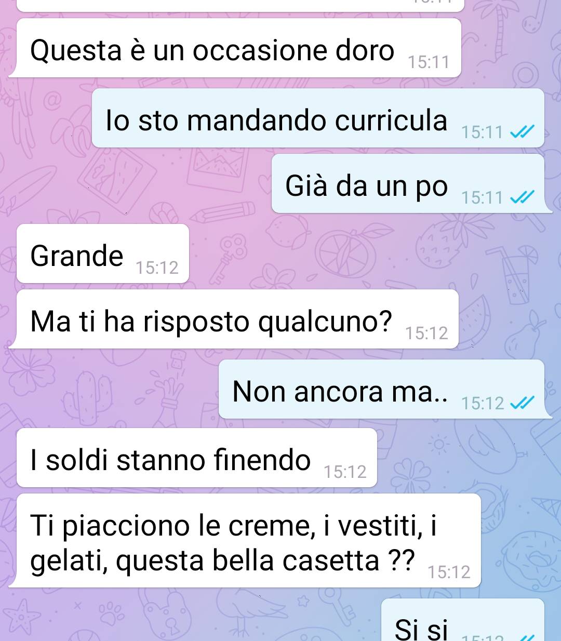Tap the timestamp on 'questa bella casetta ??' message
Image resolution: width=561 pixels, height=641 pixels.
click(449, 572)
